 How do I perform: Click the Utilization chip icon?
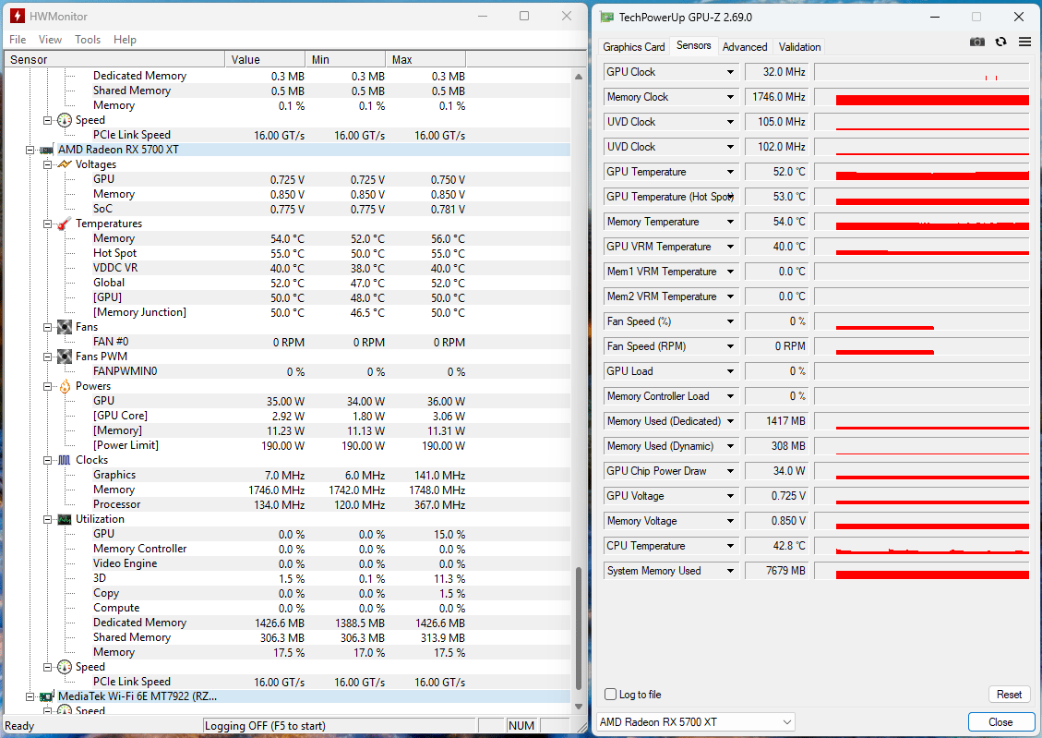coord(65,519)
